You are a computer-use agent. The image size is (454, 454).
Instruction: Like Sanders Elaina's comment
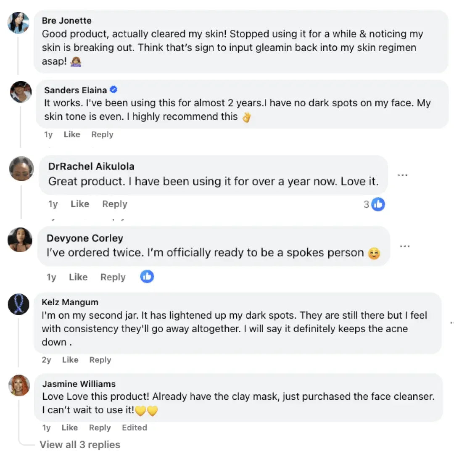(x=71, y=135)
